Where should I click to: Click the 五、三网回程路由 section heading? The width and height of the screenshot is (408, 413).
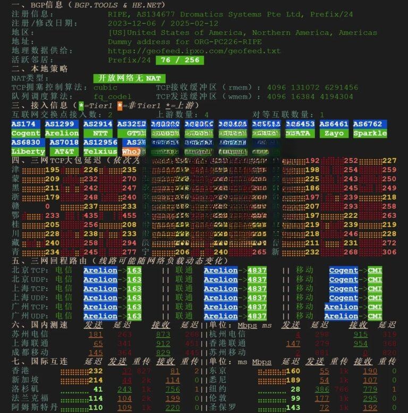click(120, 261)
